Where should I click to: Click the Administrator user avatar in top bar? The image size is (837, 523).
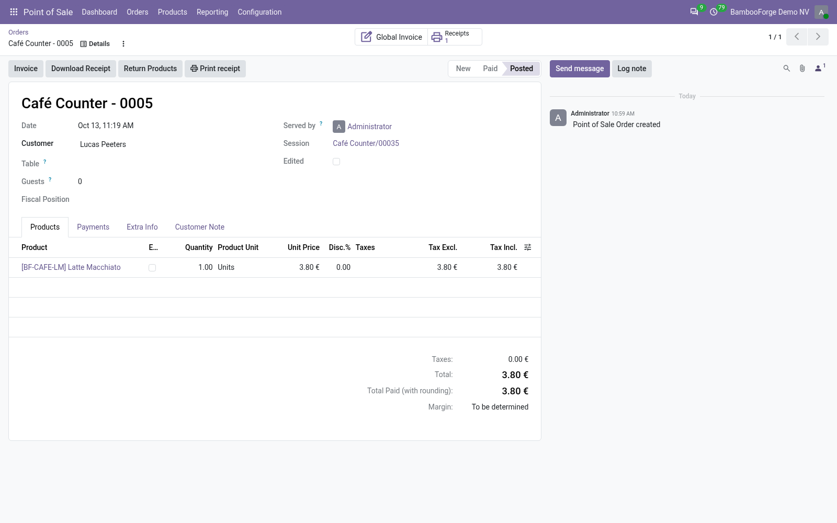point(821,12)
